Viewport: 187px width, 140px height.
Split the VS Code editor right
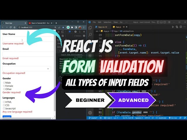coord(181,27)
